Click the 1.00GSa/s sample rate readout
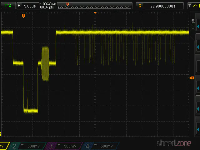The width and height of the screenshot is (200, 150). (48, 4)
